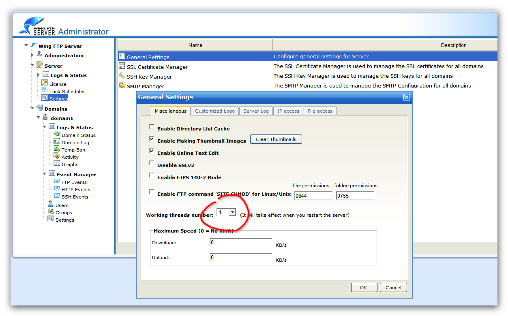The height and width of the screenshot is (316, 508).
Task: Click the file-permissions field 0644
Action: [x=313, y=196]
